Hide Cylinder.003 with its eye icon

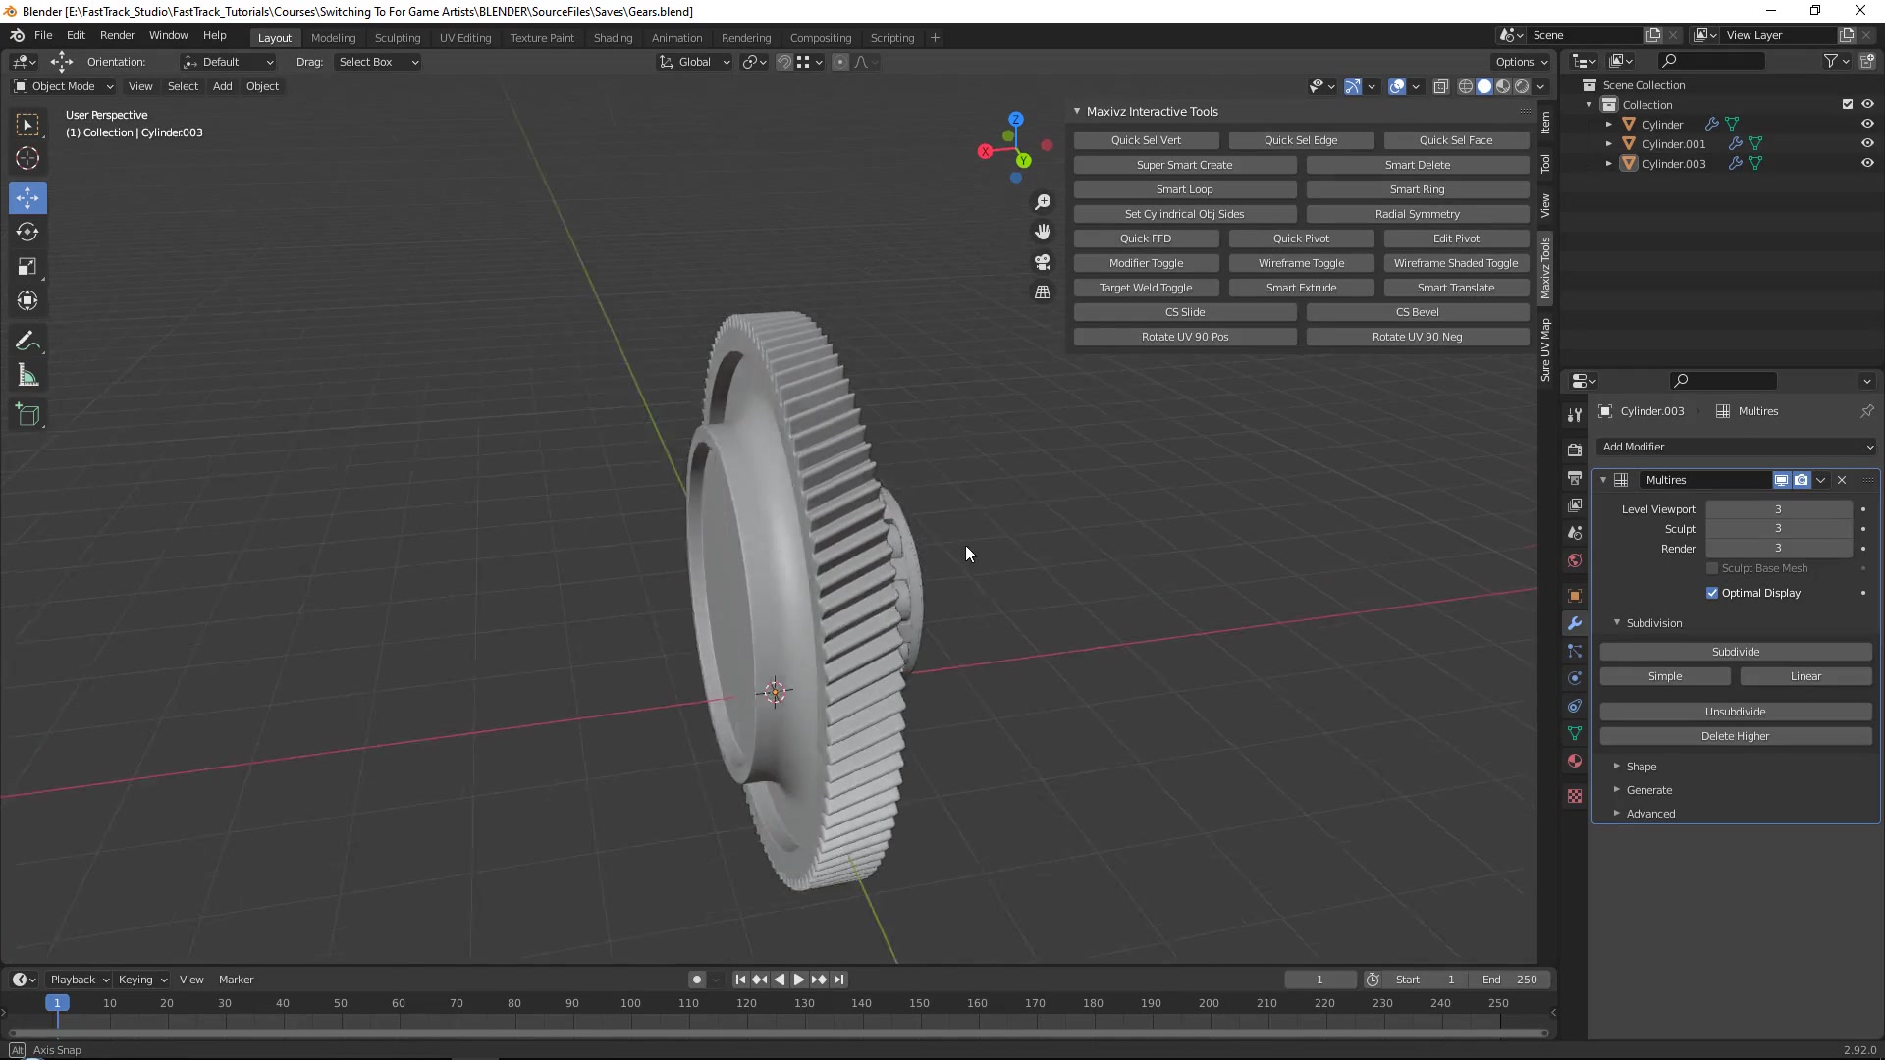pyautogui.click(x=1867, y=163)
